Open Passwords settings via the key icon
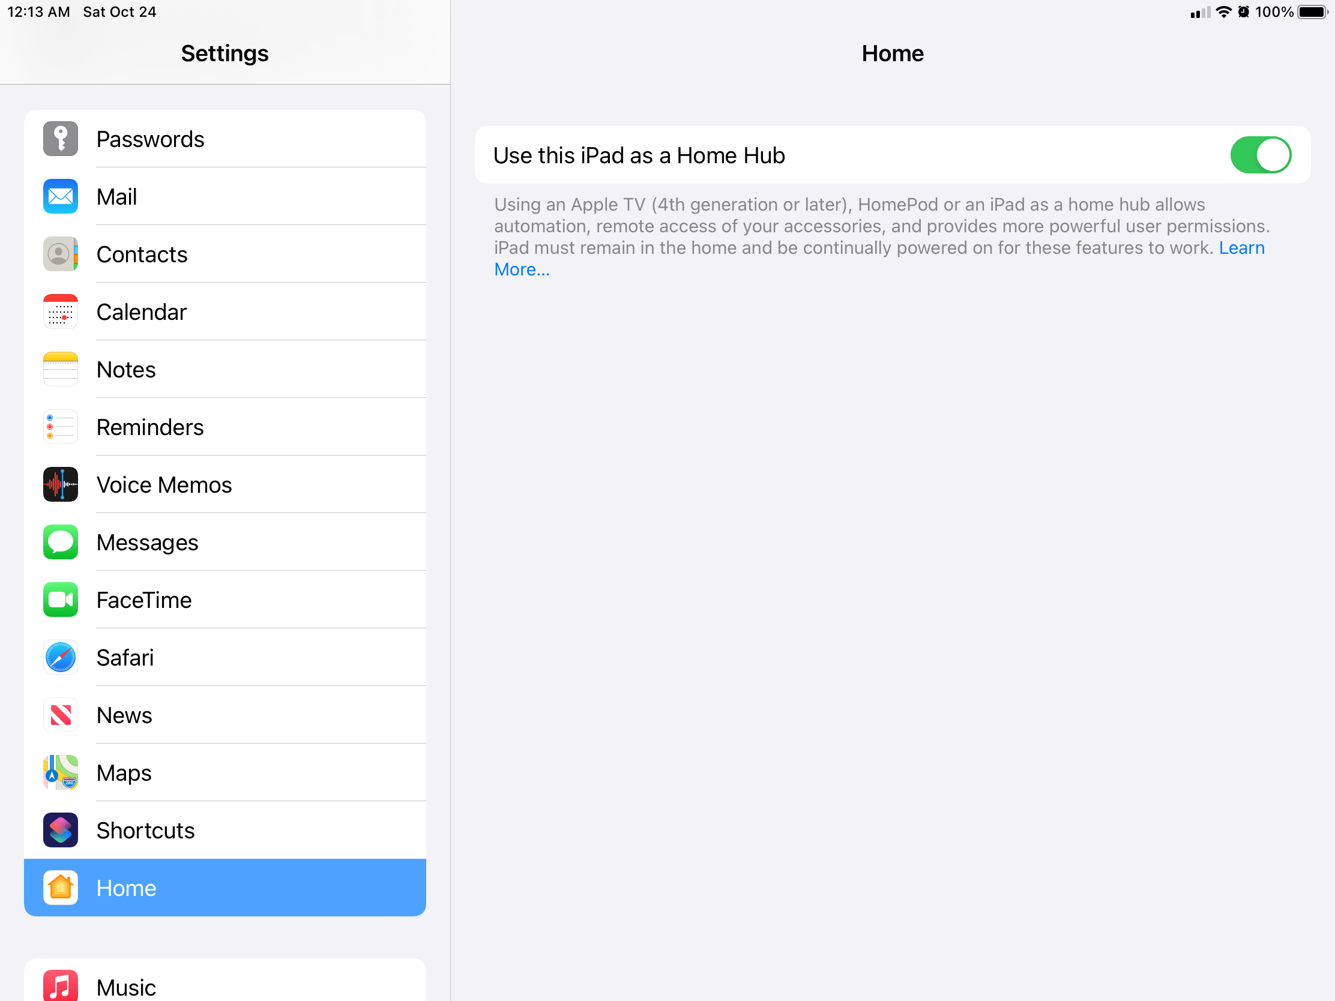Viewport: 1335px width, 1001px height. pos(60,138)
